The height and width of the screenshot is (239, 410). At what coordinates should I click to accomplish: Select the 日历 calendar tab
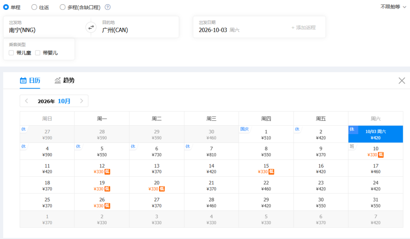pyautogui.click(x=30, y=81)
